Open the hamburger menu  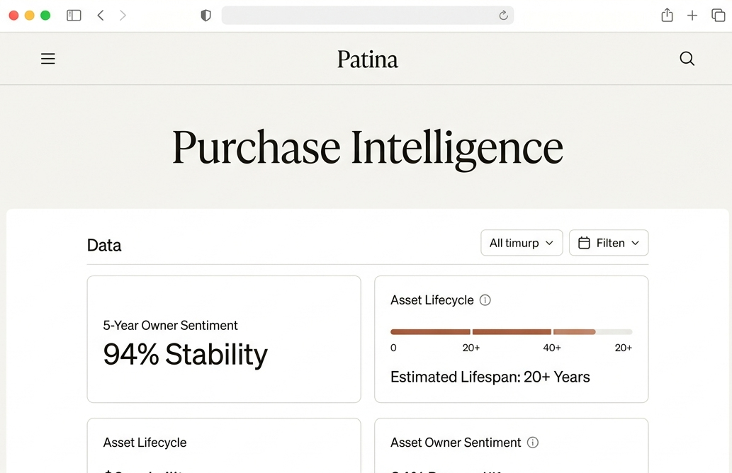48,59
